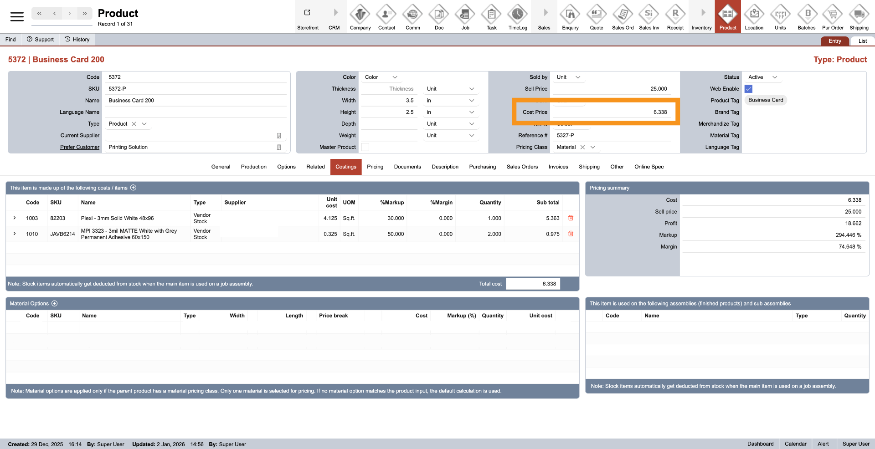Delete the Plexi 3mm Solid White row

click(571, 218)
